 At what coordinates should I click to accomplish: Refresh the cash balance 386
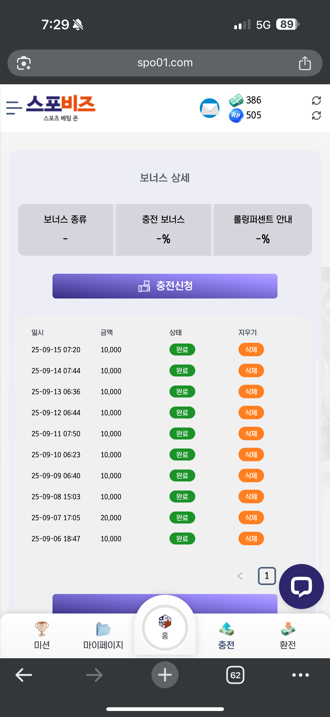click(x=316, y=100)
